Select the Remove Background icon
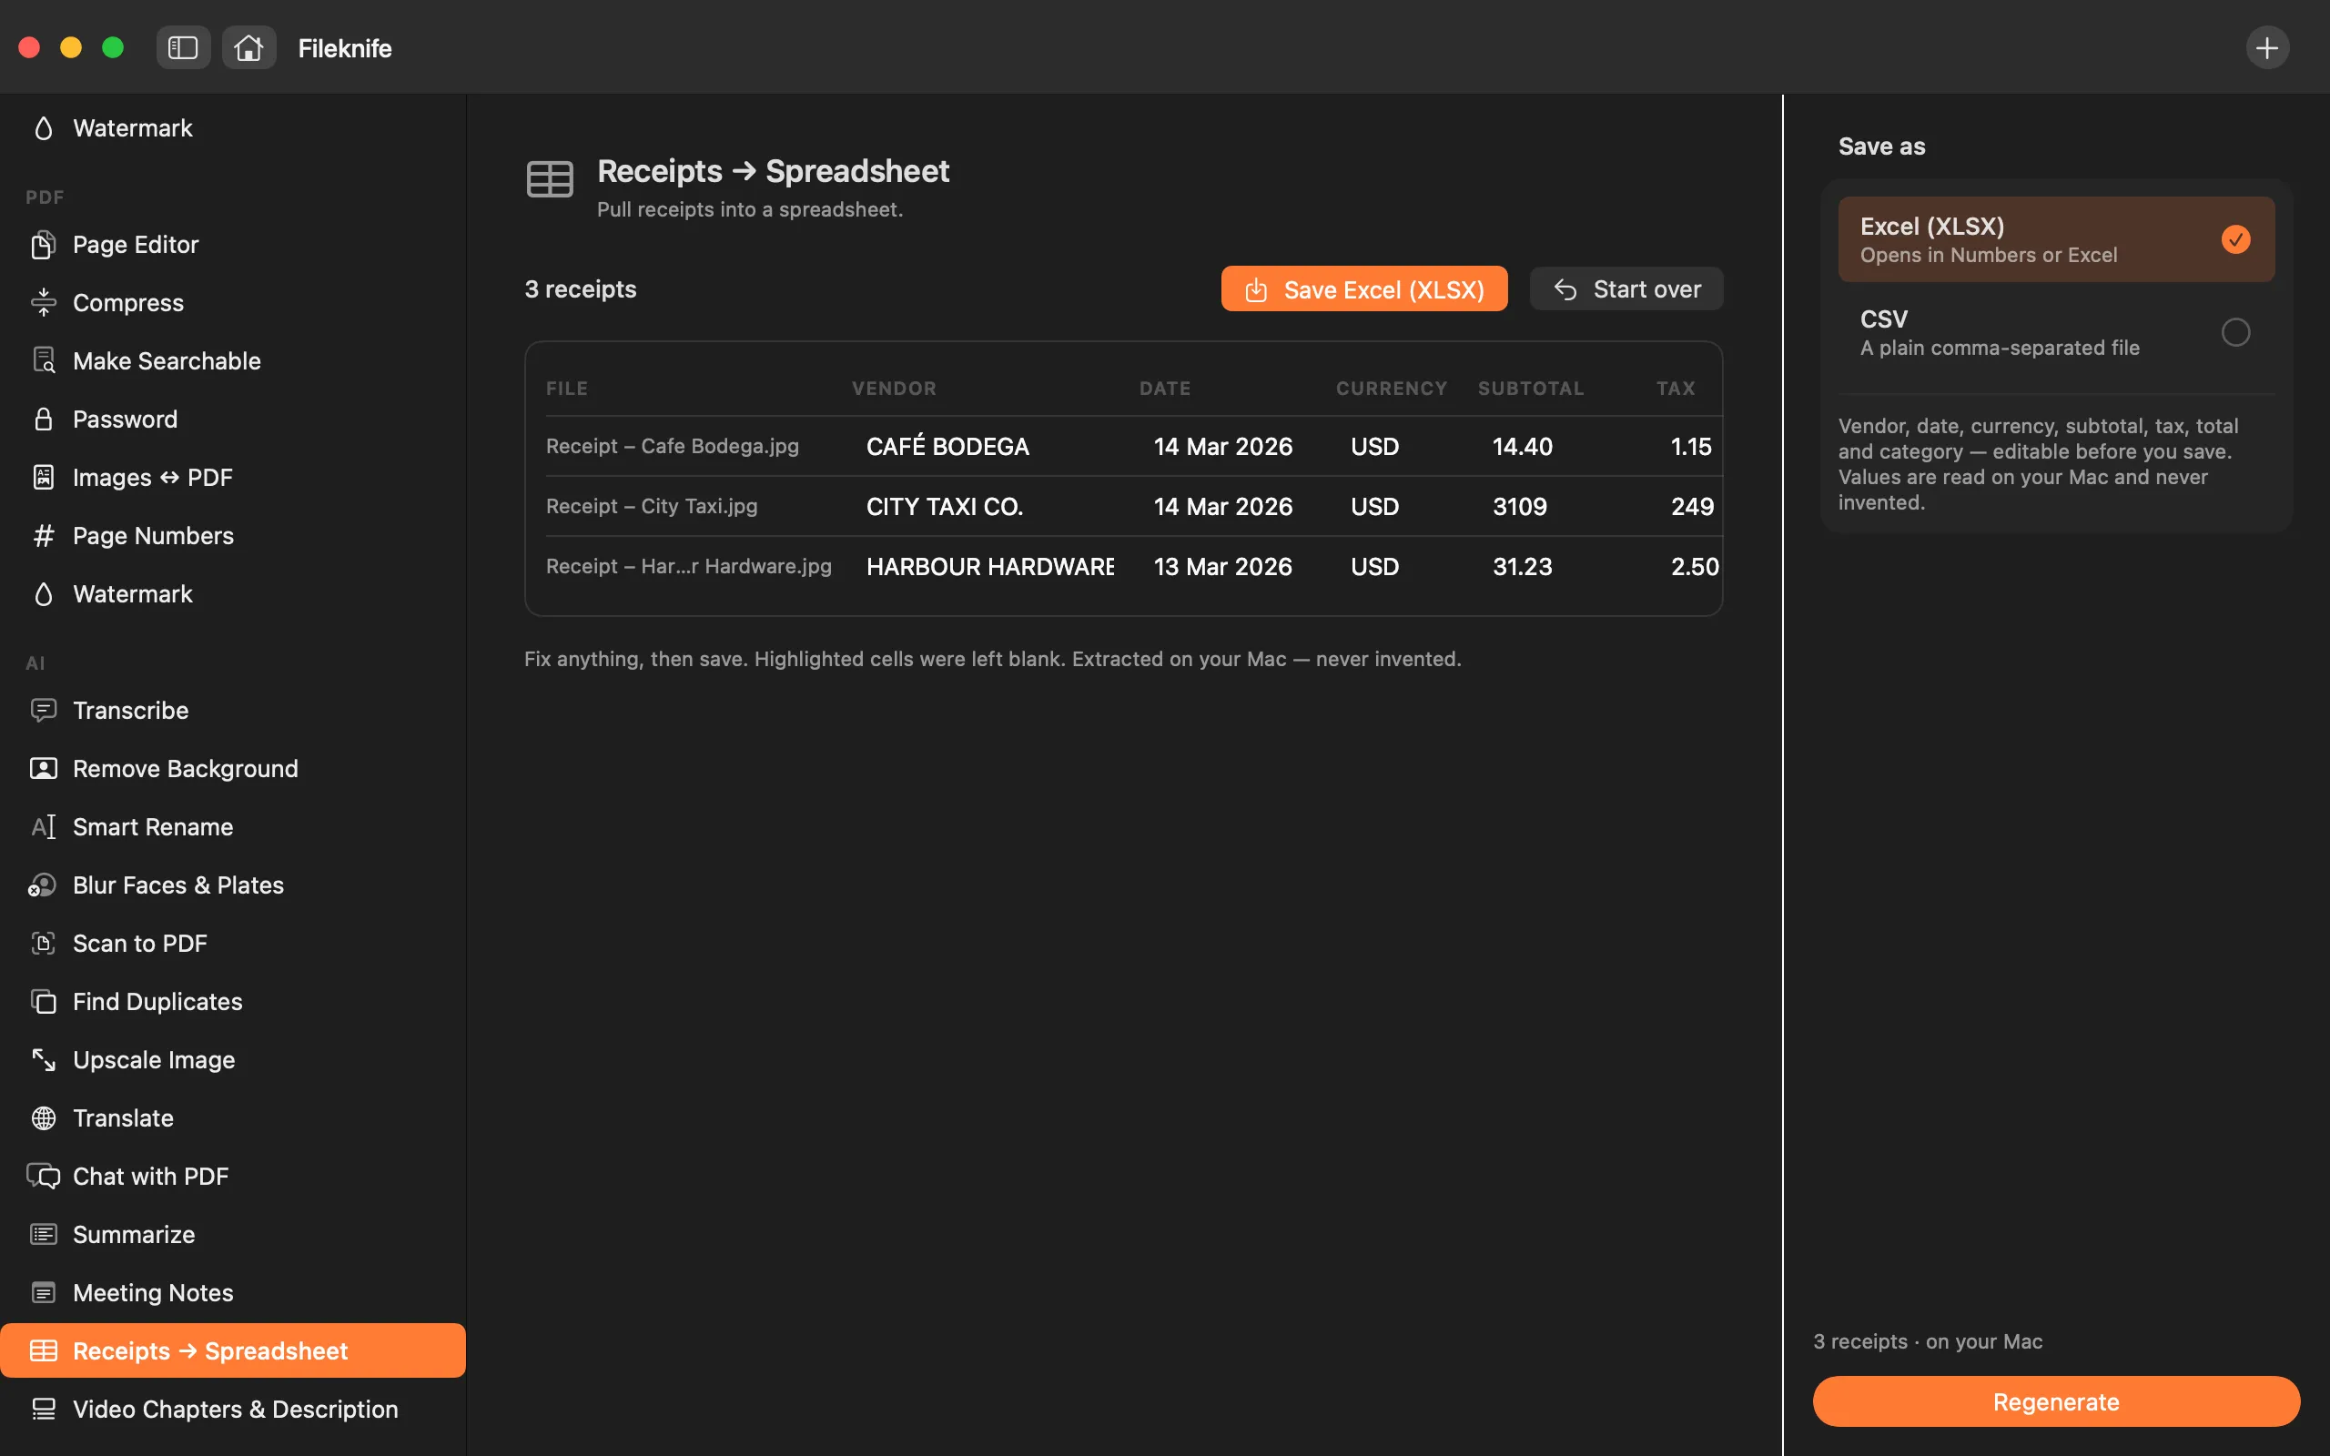2330x1456 pixels. 44,768
